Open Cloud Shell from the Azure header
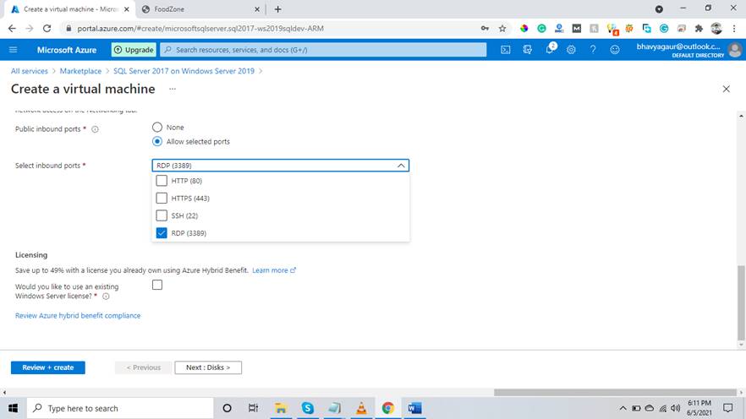This screenshot has height=419, width=746. coord(505,49)
